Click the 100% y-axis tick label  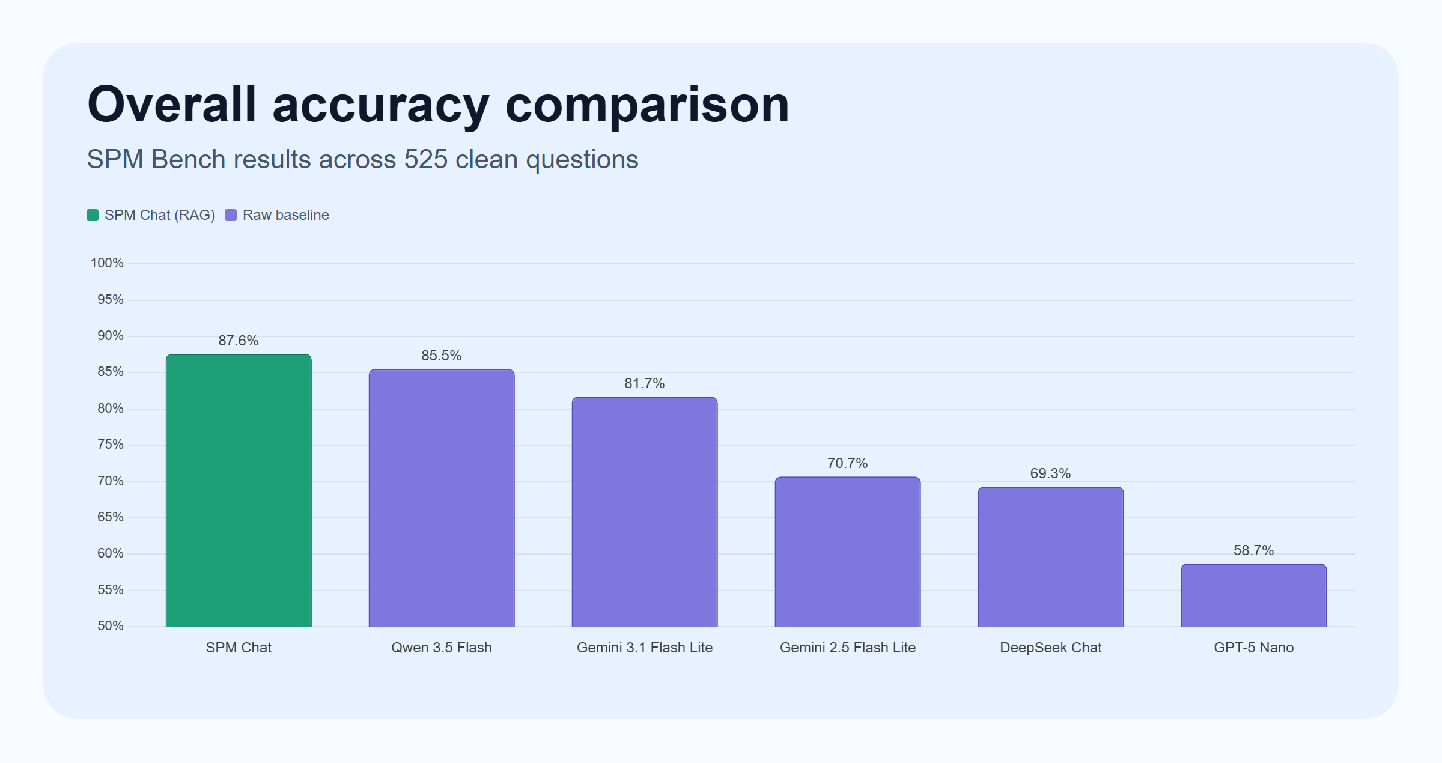click(107, 263)
